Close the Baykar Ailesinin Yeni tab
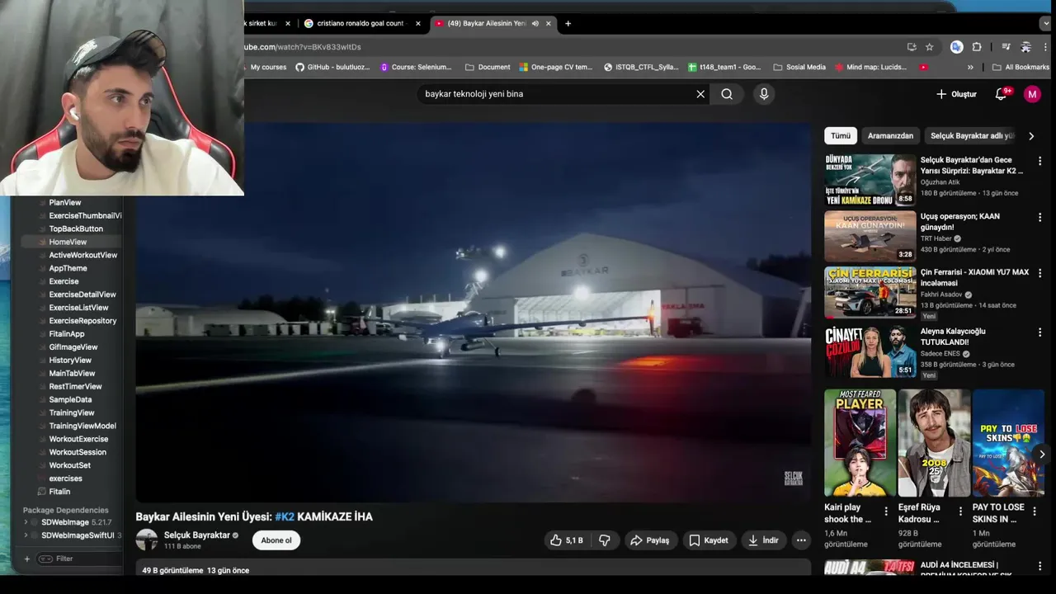This screenshot has height=594, width=1056. pyautogui.click(x=548, y=23)
